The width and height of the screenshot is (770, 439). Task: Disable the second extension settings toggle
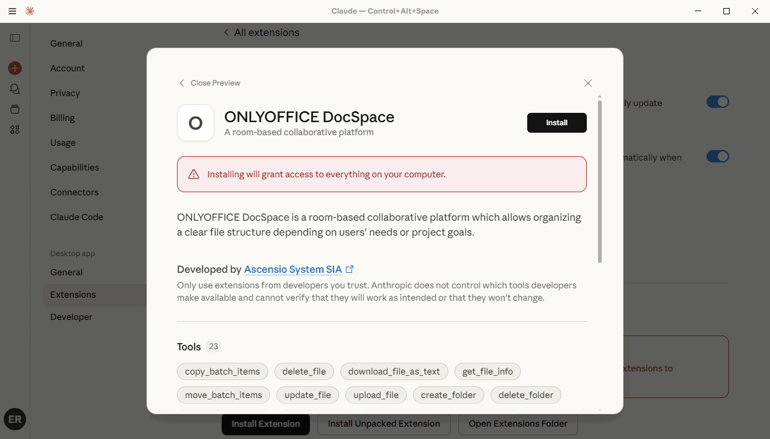click(717, 157)
